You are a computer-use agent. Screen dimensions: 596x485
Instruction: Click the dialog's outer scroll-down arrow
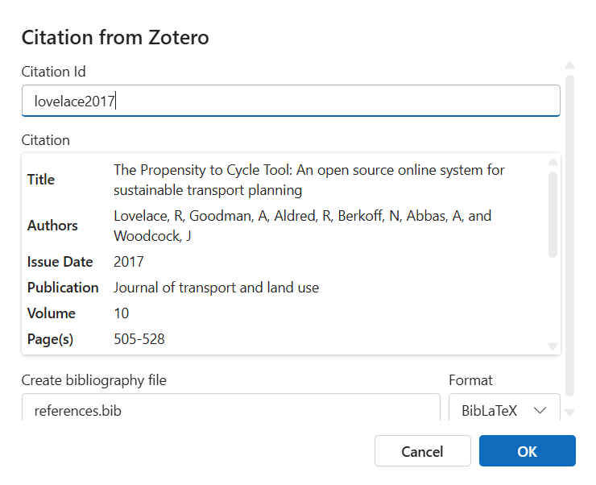coord(569,412)
